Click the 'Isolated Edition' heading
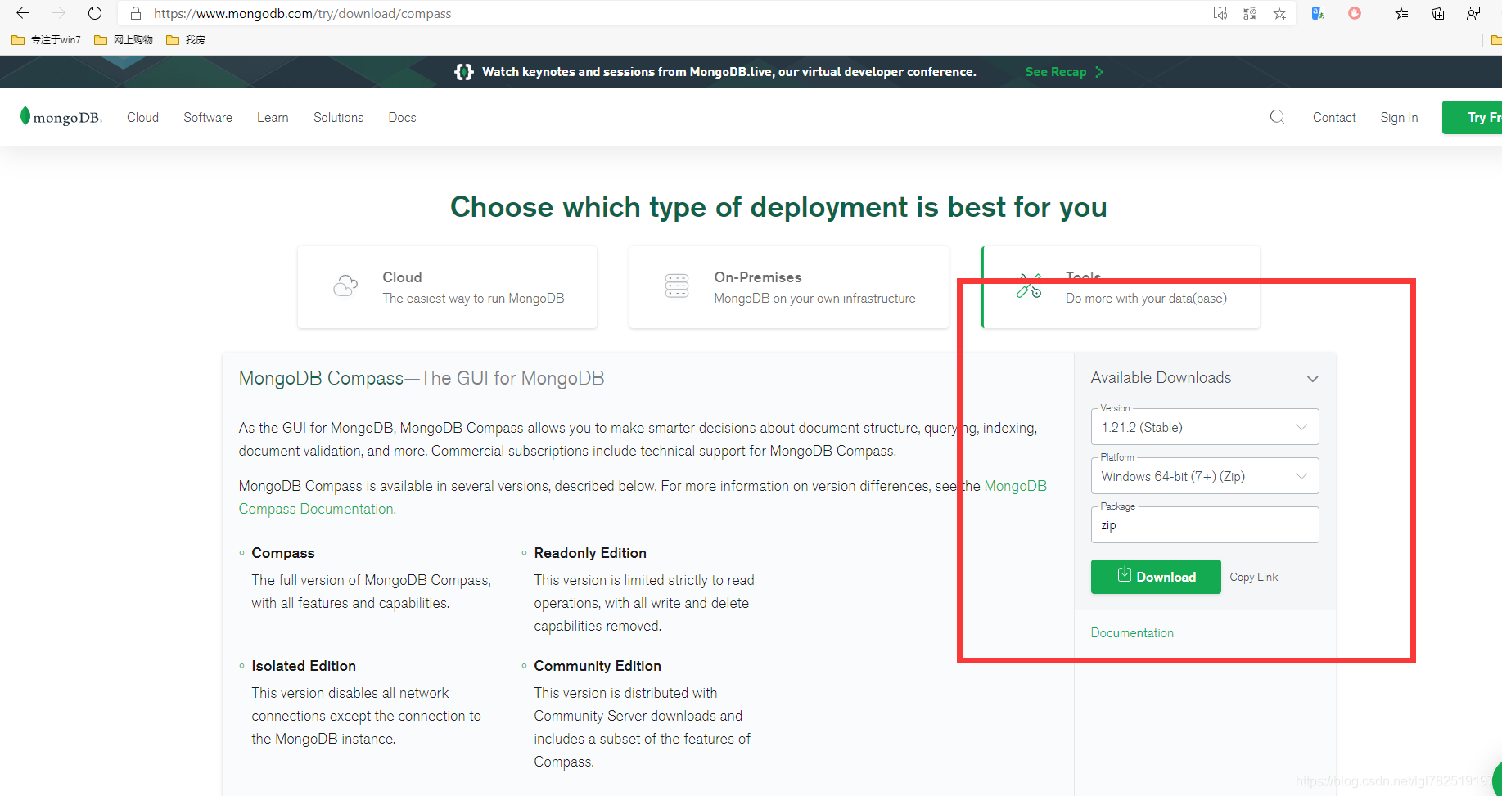Screen dimensions: 1502x796 tap(304, 666)
